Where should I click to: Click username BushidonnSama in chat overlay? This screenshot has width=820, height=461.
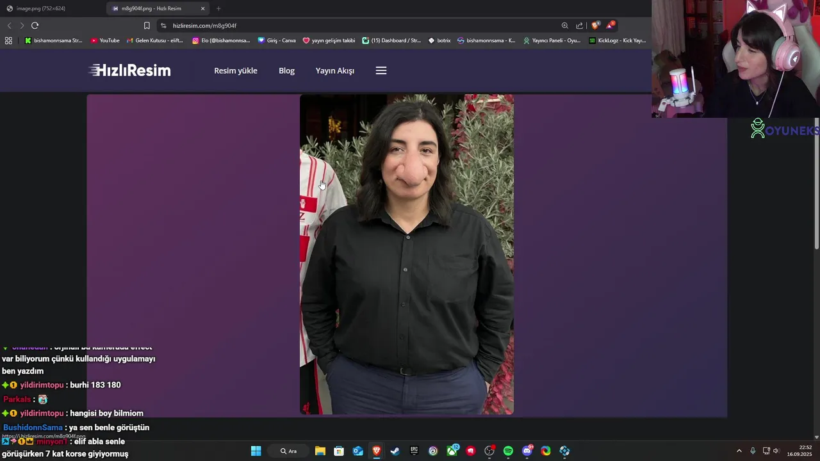click(x=33, y=427)
